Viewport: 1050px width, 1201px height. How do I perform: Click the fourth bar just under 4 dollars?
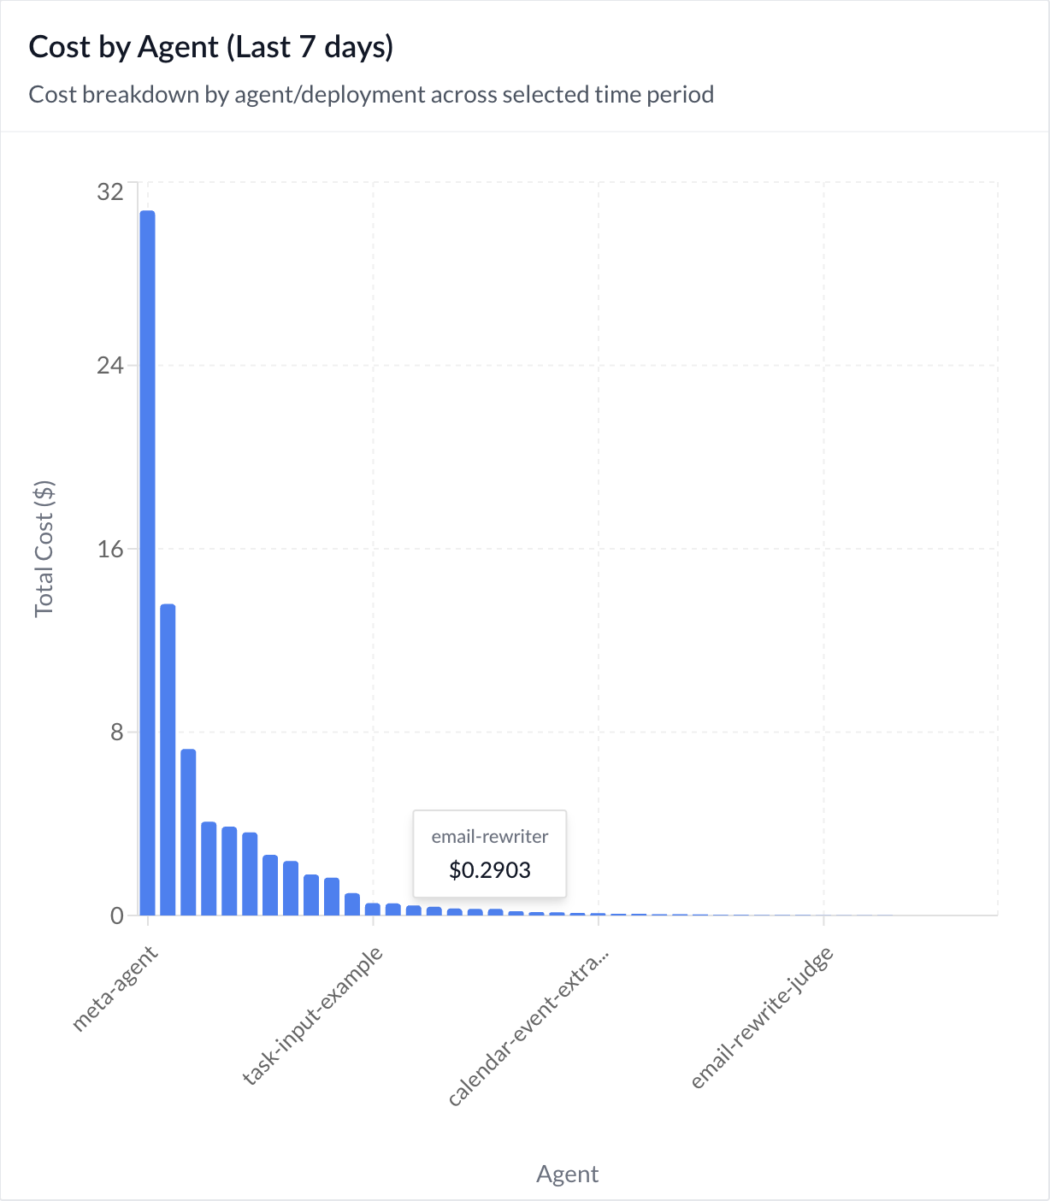[209, 868]
